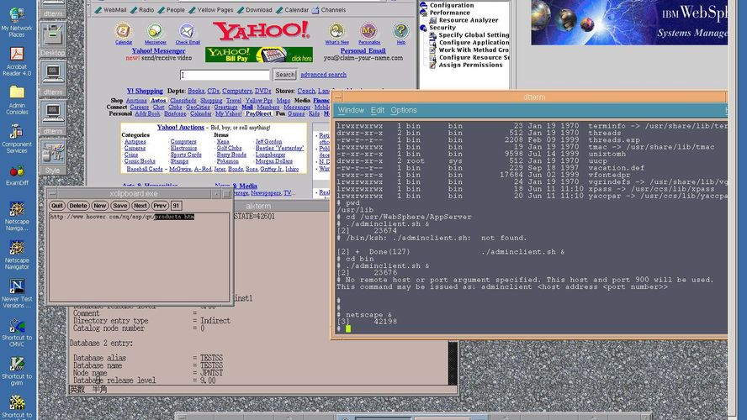This screenshot has width=747, height=420.
Task: Click WebMail in Netscape personal toolbar
Action: tap(110, 9)
